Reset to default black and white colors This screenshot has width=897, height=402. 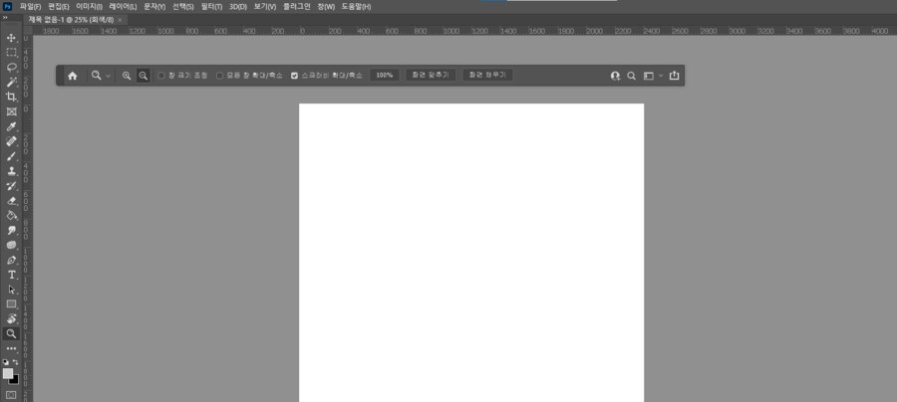(x=6, y=362)
